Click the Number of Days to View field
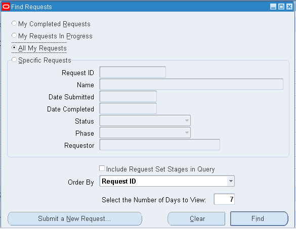The height and width of the screenshot is (229, 296). [224, 199]
